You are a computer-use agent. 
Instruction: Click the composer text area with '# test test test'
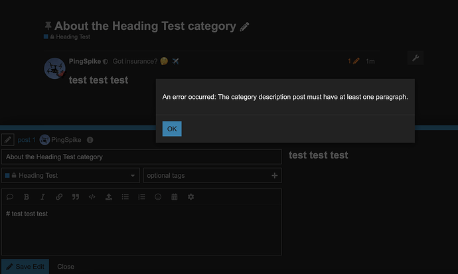pos(141,230)
